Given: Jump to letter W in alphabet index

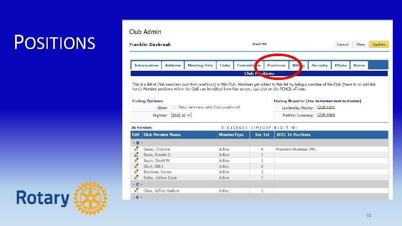Looking at the screenshot, I should click(x=293, y=128).
